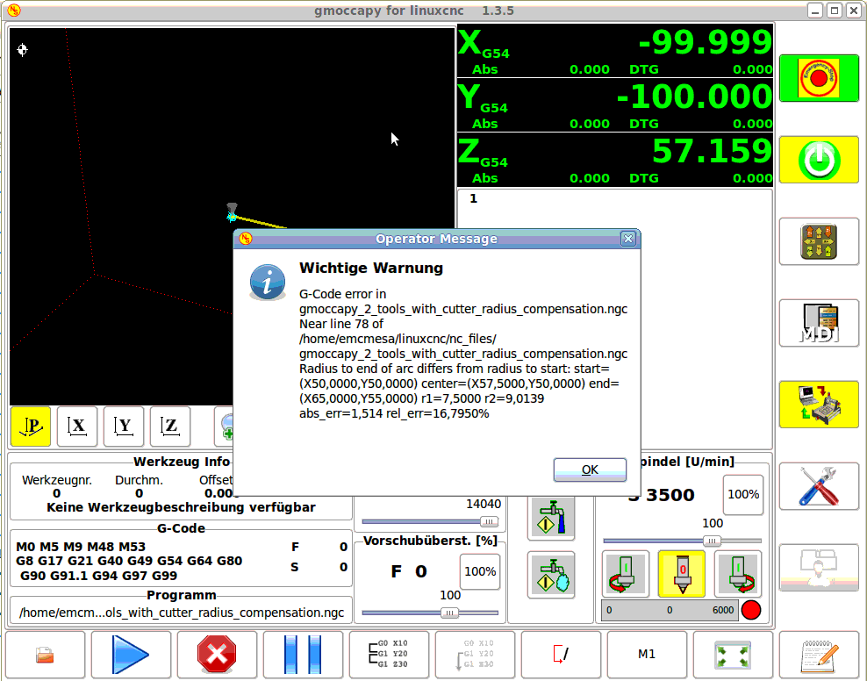This screenshot has width=867, height=681.
Task: Switch to MDI mode
Action: click(819, 323)
